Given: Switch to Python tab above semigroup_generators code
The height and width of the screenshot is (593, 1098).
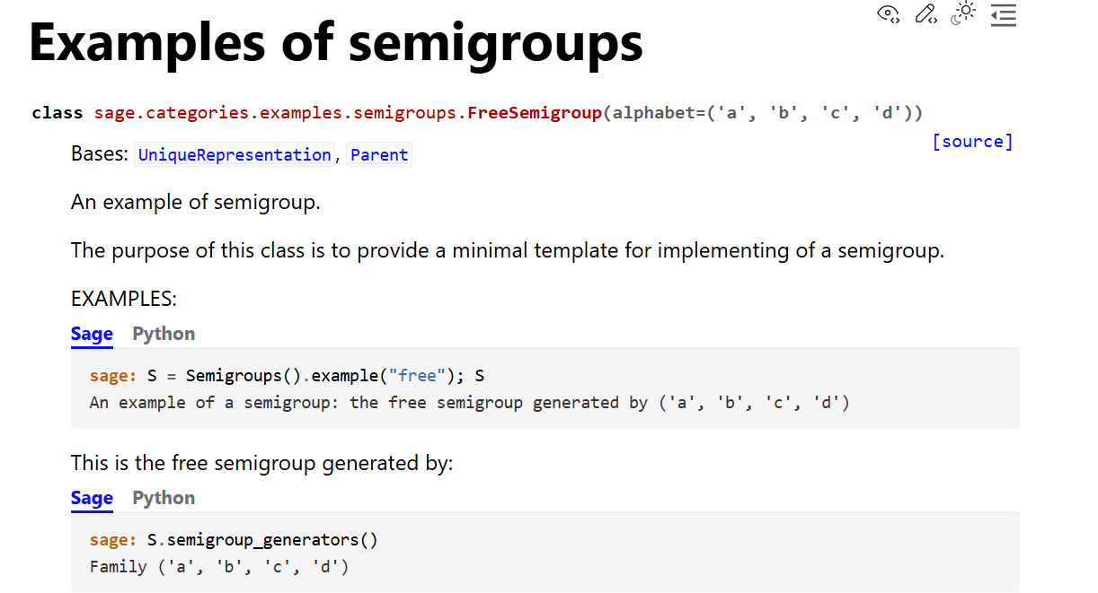Looking at the screenshot, I should coord(164,498).
